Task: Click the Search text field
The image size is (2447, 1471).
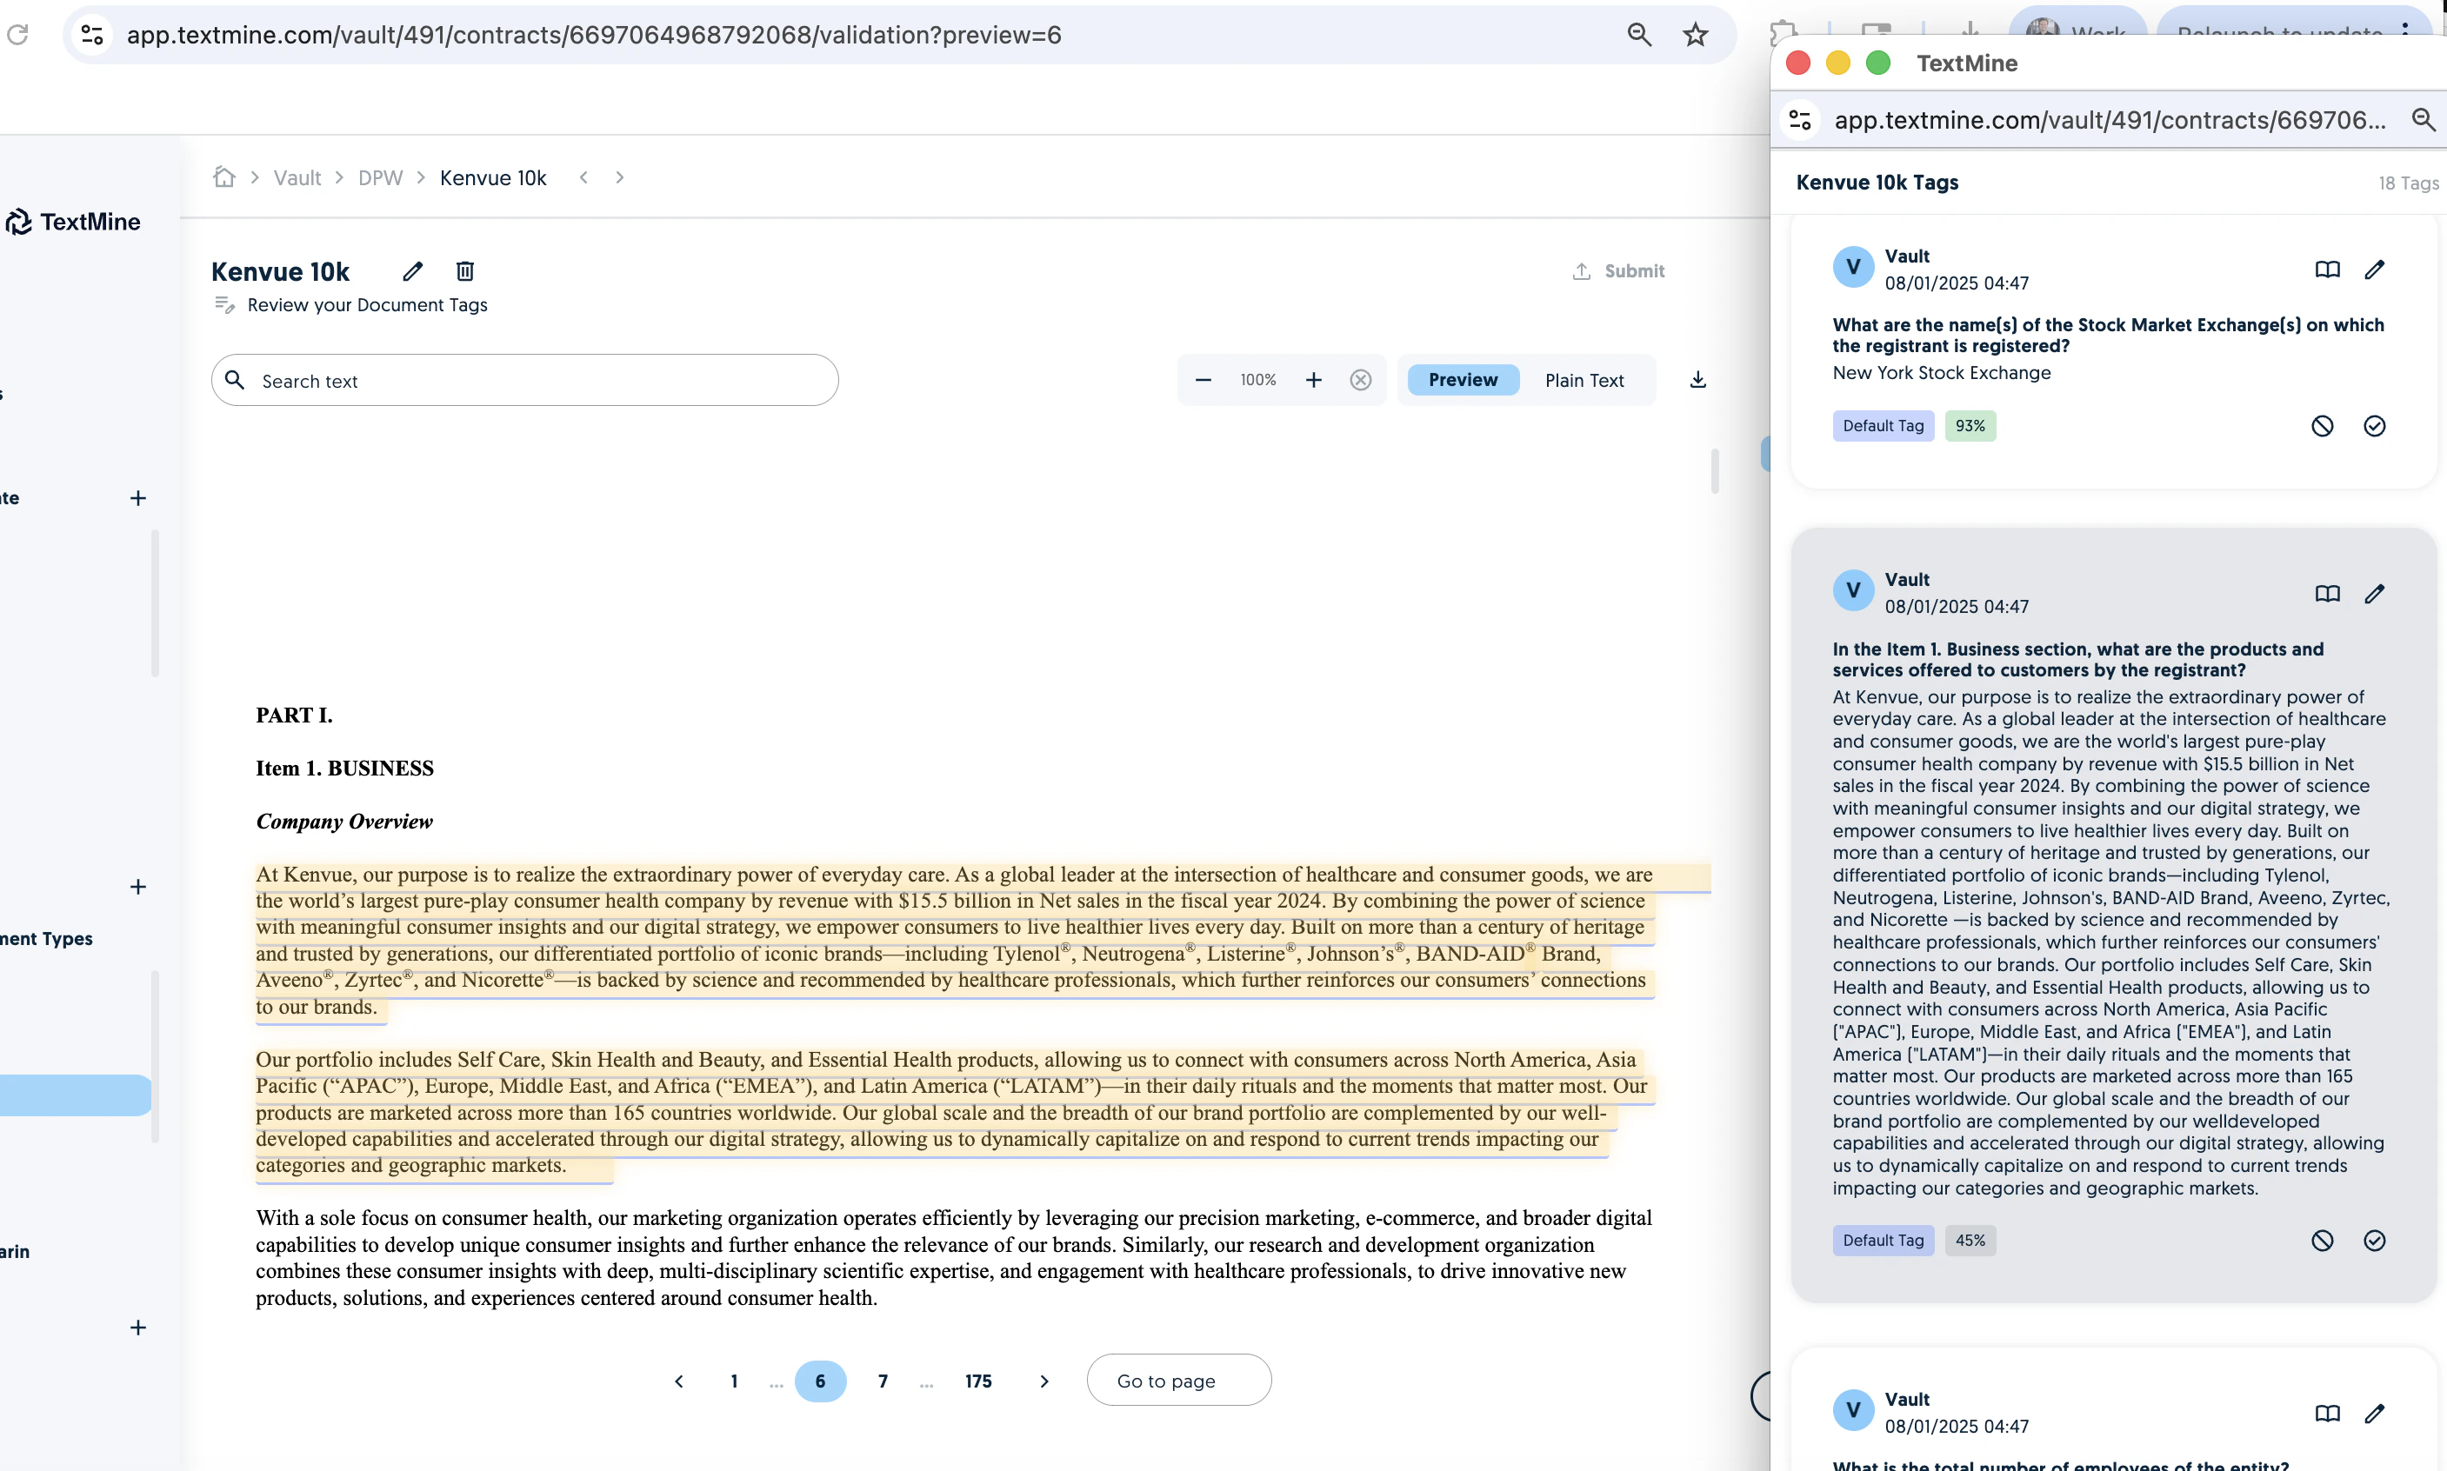Action: tap(524, 381)
